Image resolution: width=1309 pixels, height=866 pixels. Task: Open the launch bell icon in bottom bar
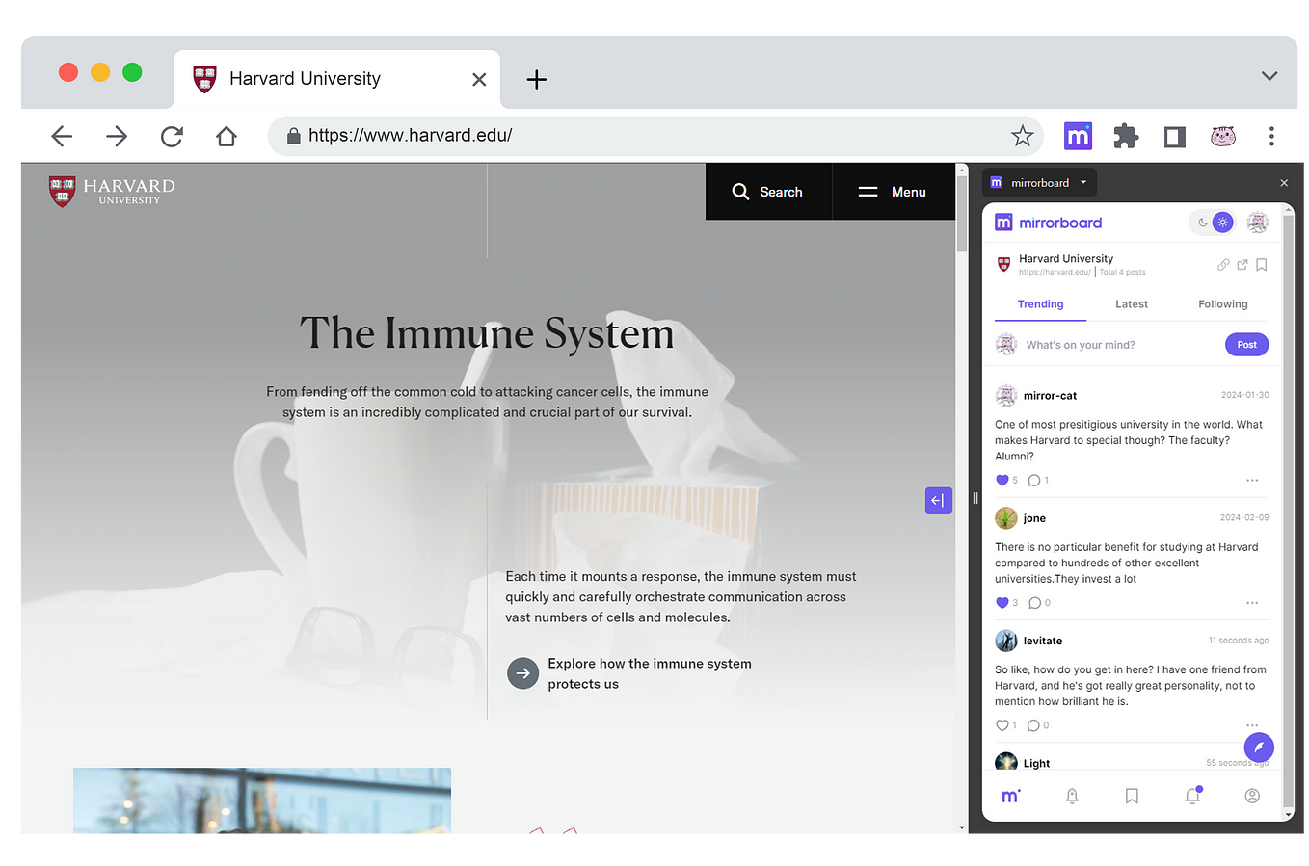click(x=1072, y=796)
